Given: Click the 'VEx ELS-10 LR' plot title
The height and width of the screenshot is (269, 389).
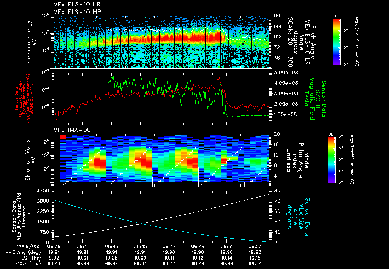Looking at the screenshot, I should coord(77,5).
